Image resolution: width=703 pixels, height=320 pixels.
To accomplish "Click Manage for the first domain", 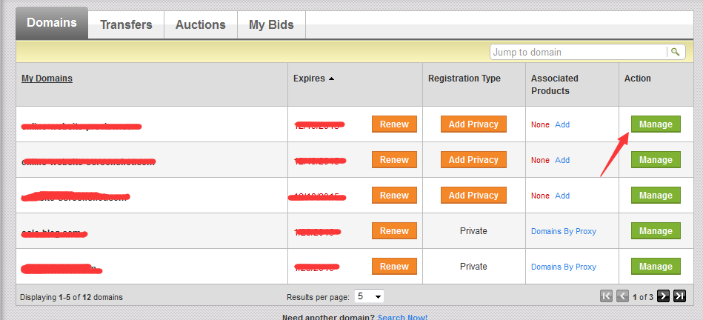I will tap(656, 124).
